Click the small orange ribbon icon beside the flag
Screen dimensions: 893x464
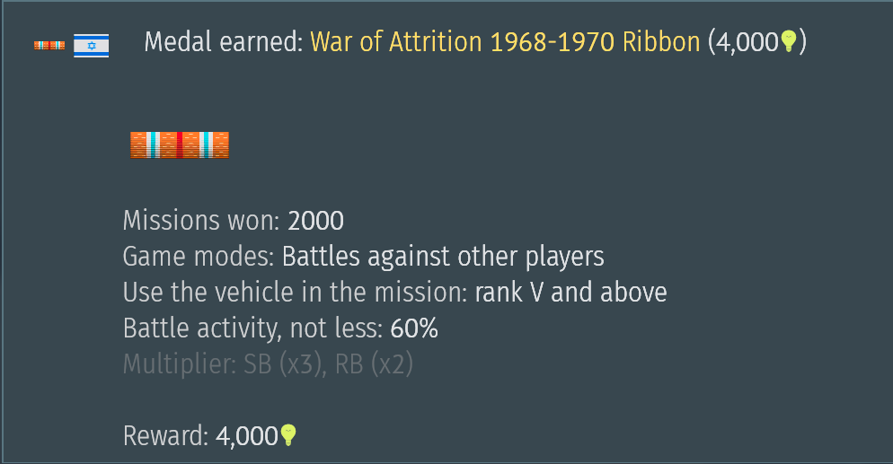[49, 46]
